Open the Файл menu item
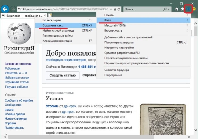 pos(144,20)
